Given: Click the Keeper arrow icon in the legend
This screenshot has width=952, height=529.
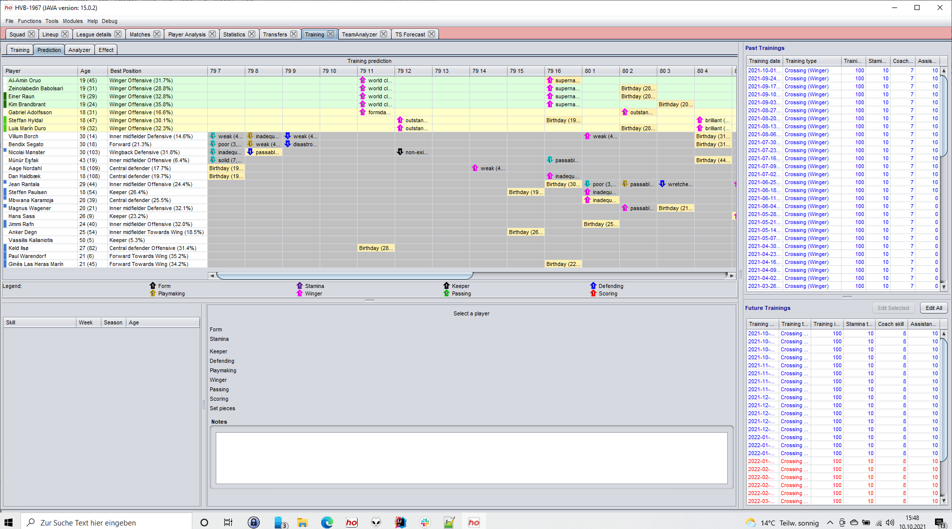Looking at the screenshot, I should (446, 286).
